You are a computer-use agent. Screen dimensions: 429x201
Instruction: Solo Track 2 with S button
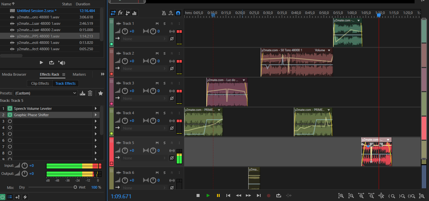coord(164,54)
